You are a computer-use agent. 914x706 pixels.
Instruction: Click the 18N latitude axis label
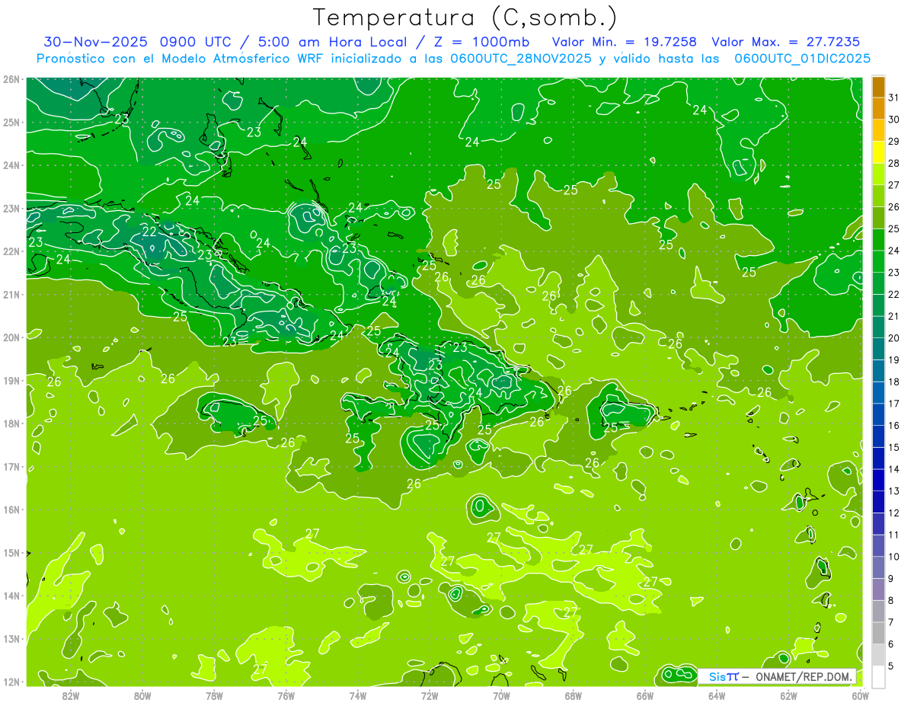coord(11,423)
